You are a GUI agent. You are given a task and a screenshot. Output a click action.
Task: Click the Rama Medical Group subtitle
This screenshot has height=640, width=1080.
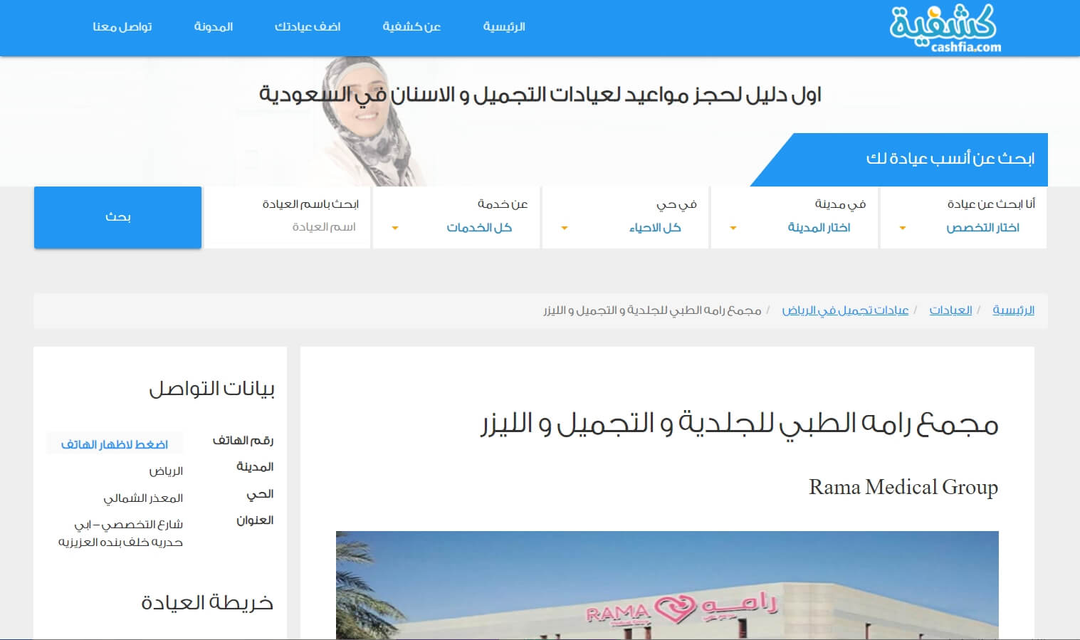[x=903, y=487]
